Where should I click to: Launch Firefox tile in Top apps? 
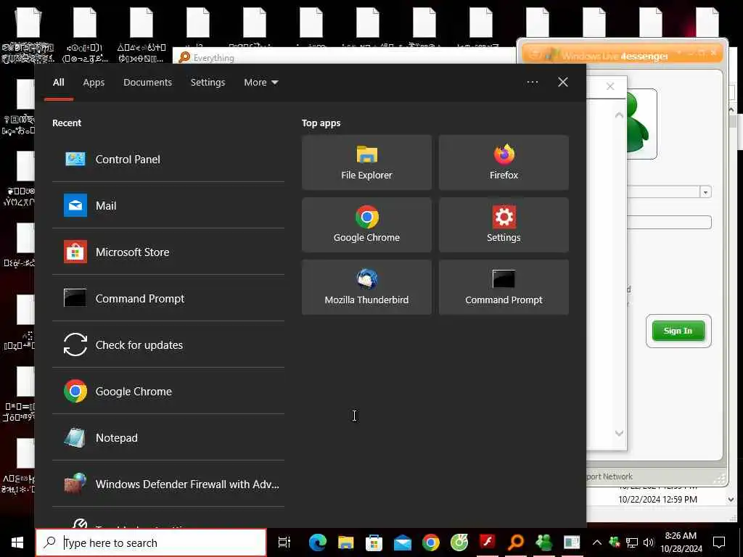click(504, 162)
